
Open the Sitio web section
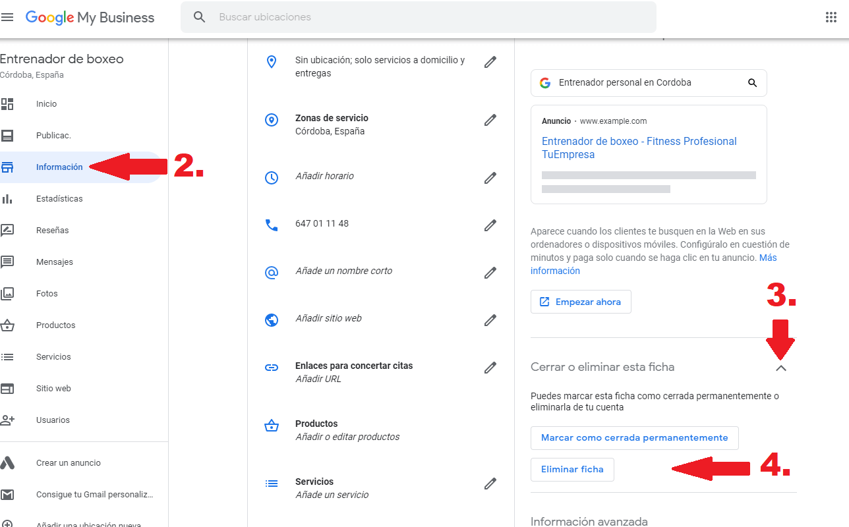53,388
